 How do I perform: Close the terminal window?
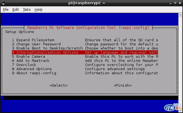point(180,3)
